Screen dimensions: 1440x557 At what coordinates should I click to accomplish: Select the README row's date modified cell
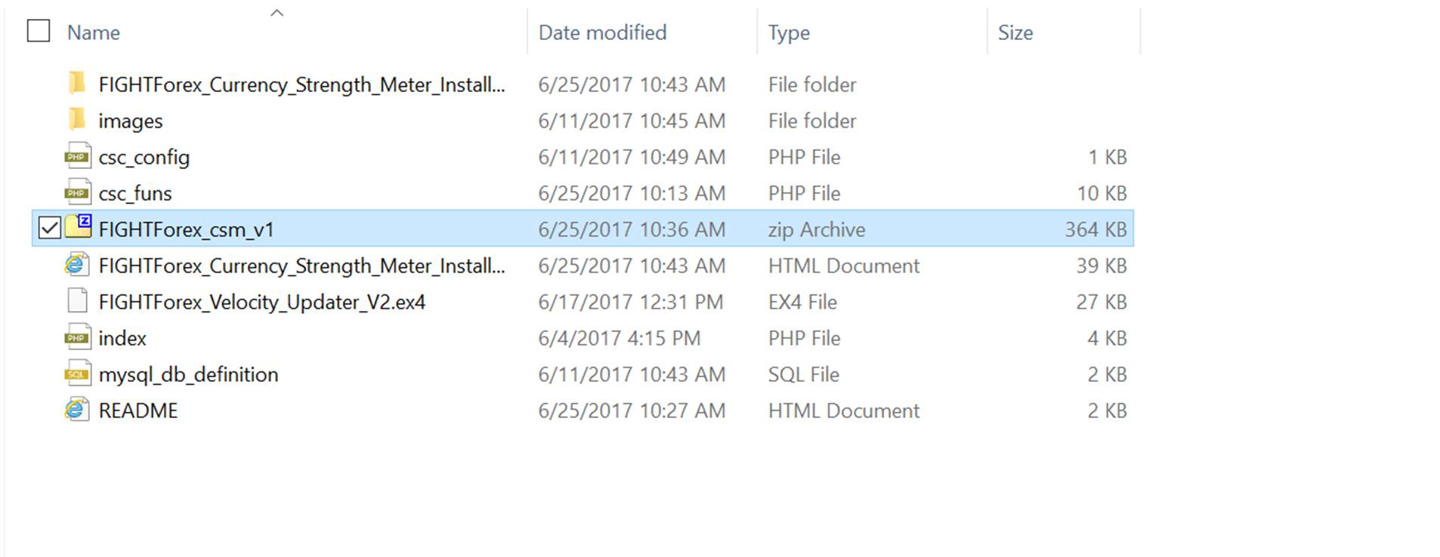[x=632, y=411]
